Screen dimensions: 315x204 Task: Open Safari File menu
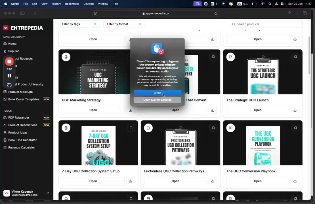pos(26,4)
